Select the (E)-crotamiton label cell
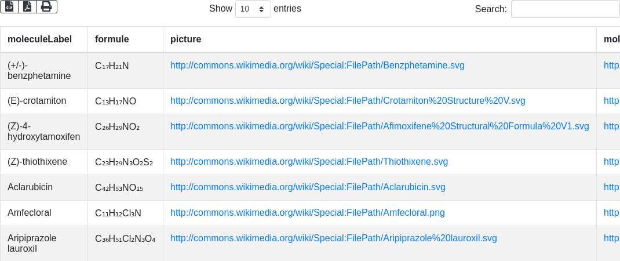620x261 pixels. click(x=37, y=101)
